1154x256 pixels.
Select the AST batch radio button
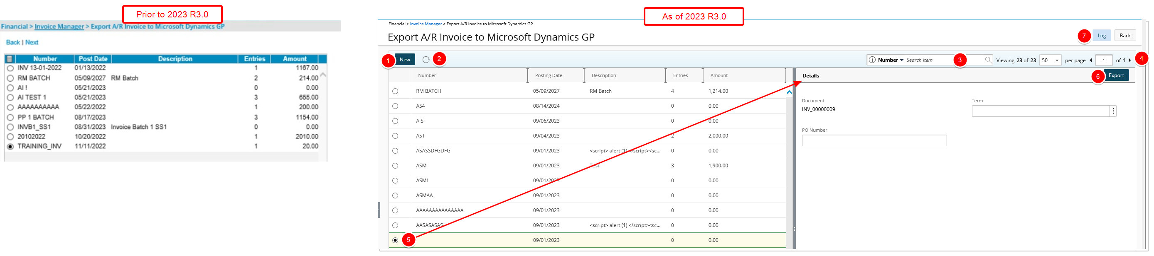pos(395,136)
